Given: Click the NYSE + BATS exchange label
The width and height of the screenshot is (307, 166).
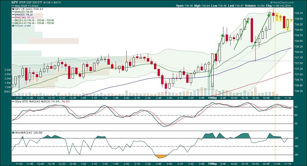Looking at the screenshot, I should coord(52,3).
